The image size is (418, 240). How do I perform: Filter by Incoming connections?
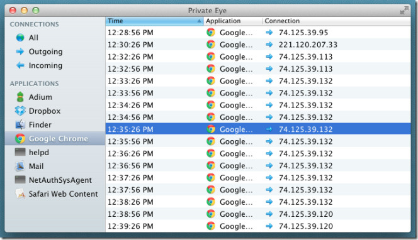(45, 65)
